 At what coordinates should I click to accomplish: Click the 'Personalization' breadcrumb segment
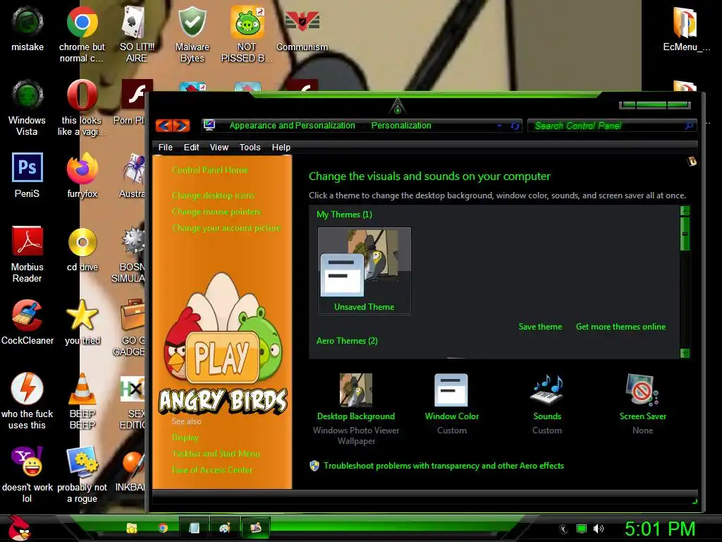coord(401,126)
